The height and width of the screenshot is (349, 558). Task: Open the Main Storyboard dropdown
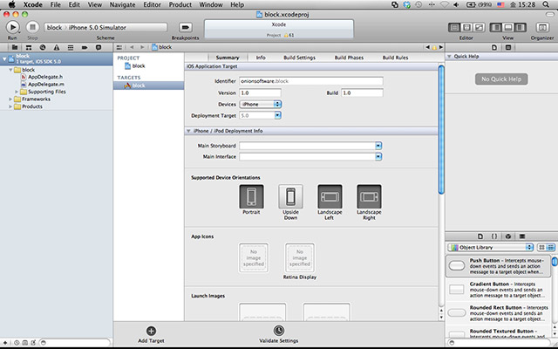pyautogui.click(x=378, y=146)
